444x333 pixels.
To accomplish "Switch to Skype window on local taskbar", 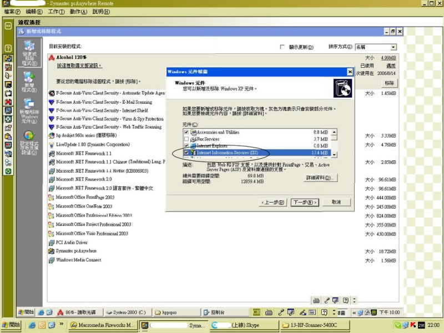I will click(244, 325).
